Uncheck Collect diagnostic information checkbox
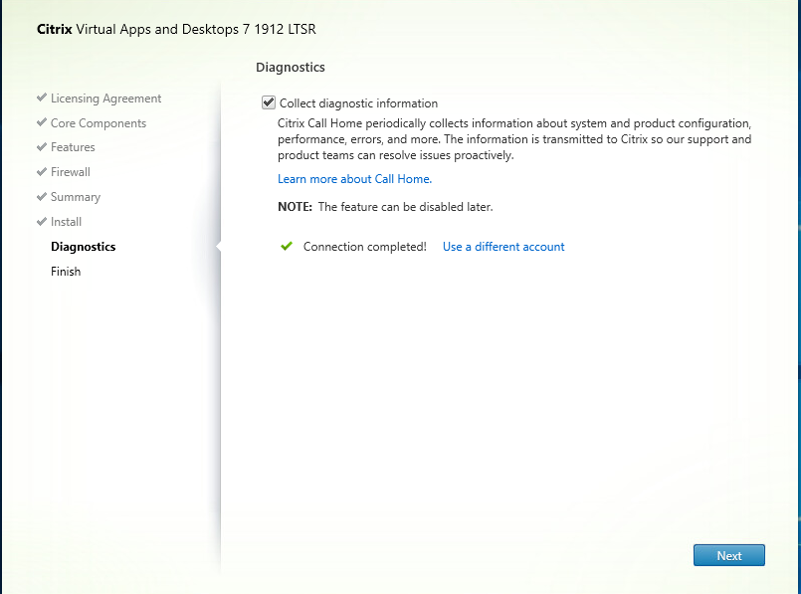 tap(269, 102)
